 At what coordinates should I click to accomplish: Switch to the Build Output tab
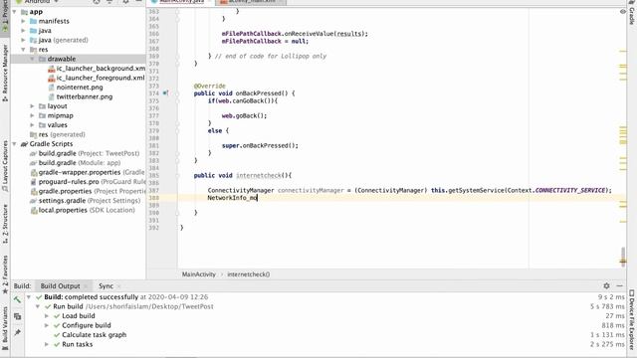[x=60, y=285]
